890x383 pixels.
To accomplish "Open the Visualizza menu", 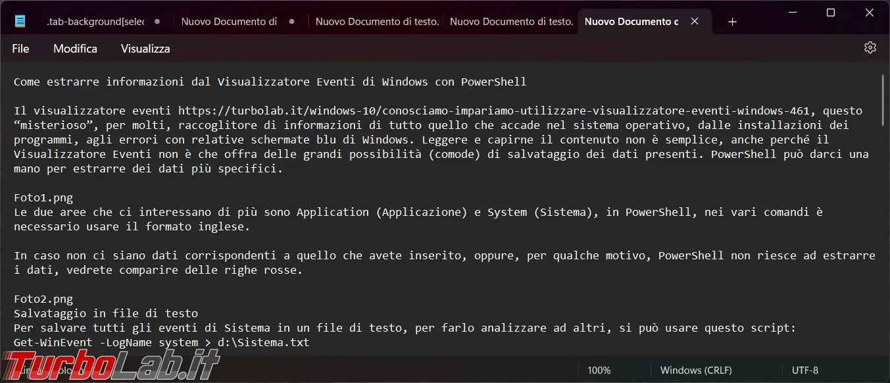I will point(145,49).
